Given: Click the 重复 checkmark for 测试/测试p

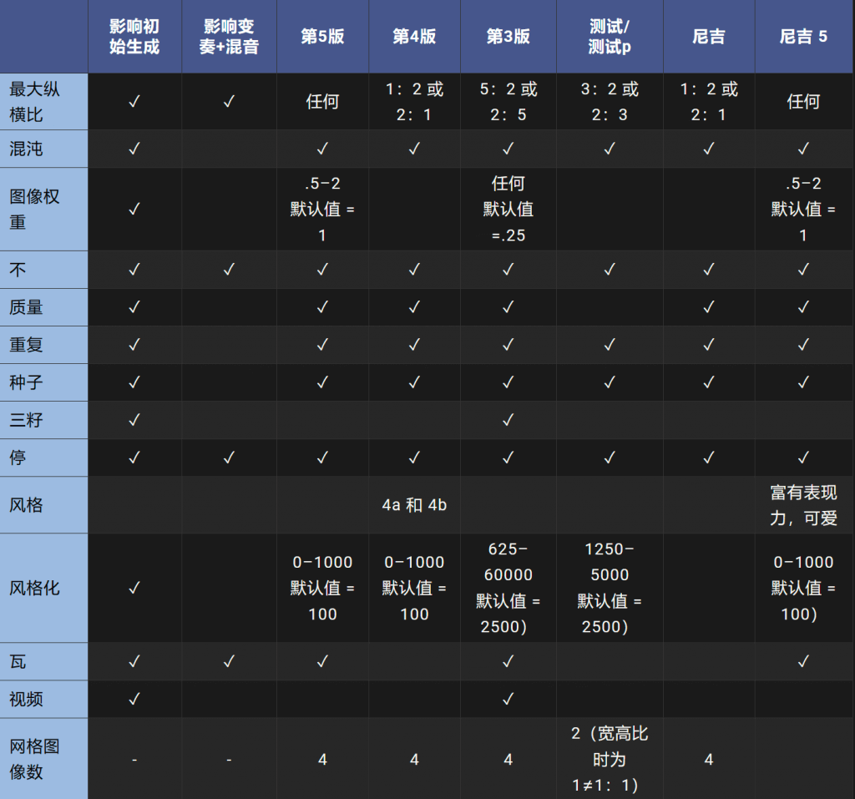Looking at the screenshot, I should point(609,345).
